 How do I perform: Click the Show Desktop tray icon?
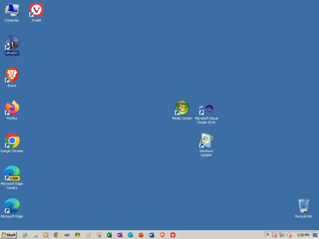315,235
